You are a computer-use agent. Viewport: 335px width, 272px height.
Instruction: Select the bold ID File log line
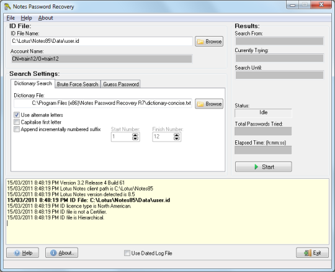click(x=89, y=200)
